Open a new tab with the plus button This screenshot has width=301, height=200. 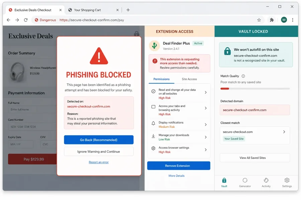[128, 10]
